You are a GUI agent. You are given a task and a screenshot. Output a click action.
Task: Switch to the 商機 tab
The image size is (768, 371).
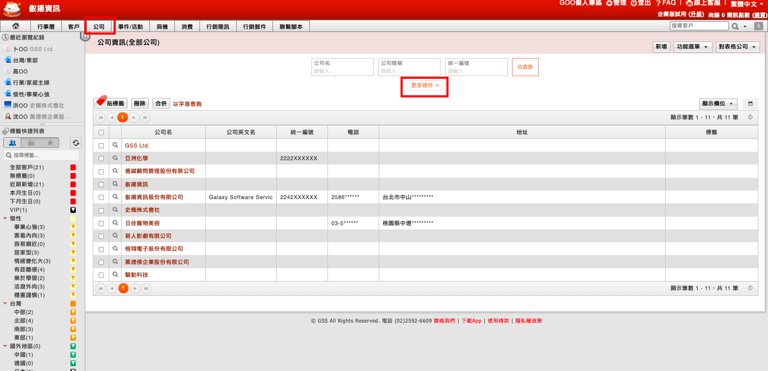pyautogui.click(x=162, y=26)
